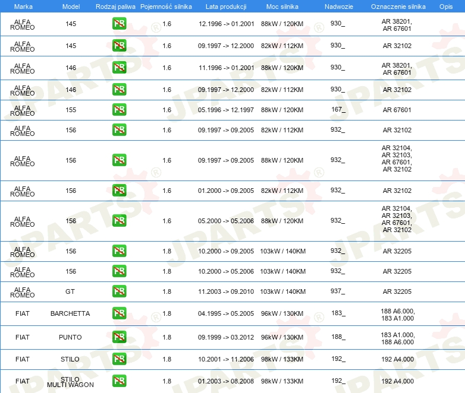Click the Moc silnika column header
465x393 pixels.
pos(282,7)
